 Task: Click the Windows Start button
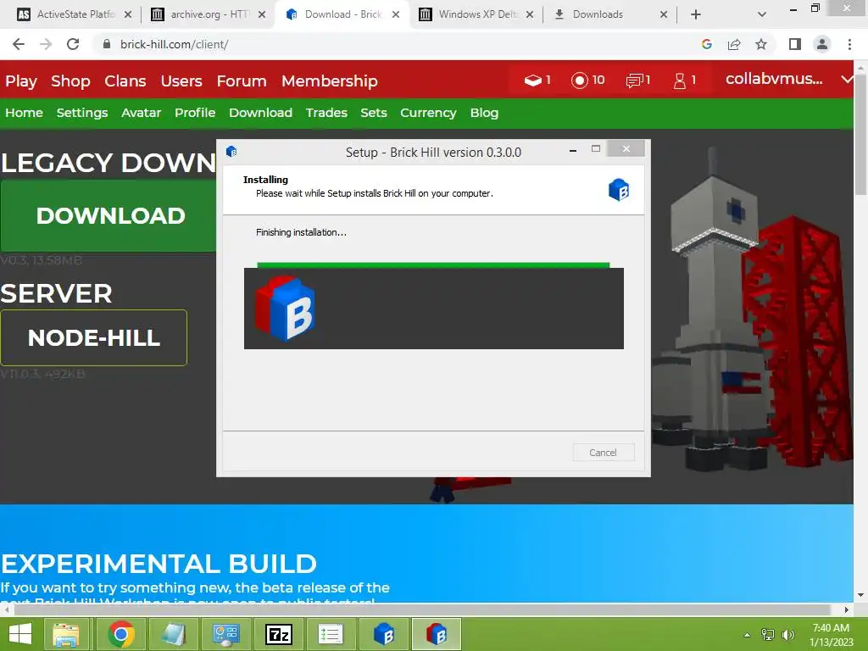point(20,634)
